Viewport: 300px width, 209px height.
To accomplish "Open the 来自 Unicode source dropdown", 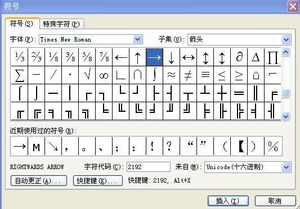I will coord(286,167).
